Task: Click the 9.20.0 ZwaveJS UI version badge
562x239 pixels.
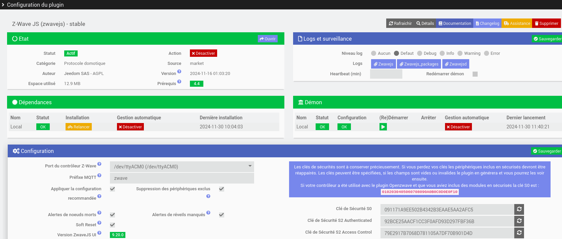Action: (118, 235)
